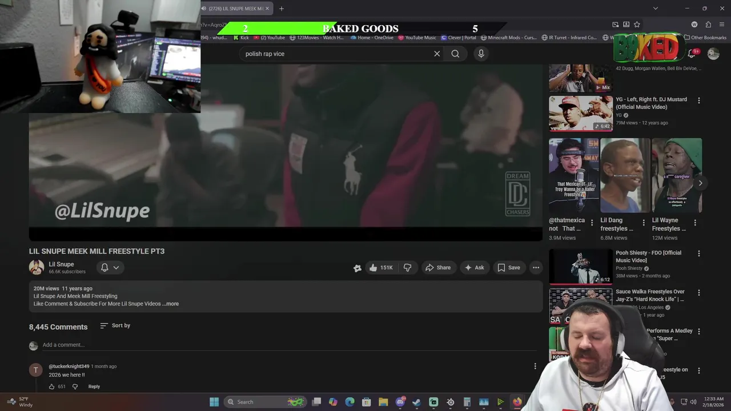Open the Home - OneDrive bookmark
The height and width of the screenshot is (411, 731).
(x=372, y=38)
